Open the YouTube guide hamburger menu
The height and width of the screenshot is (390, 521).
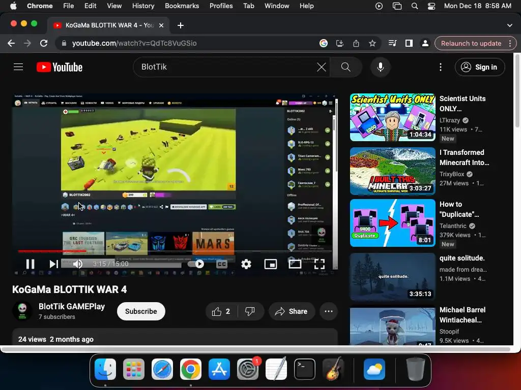18,67
